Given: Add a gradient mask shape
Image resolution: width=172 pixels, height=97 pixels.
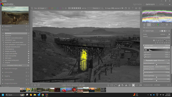Looking at the screenshot, I should coord(165,40).
